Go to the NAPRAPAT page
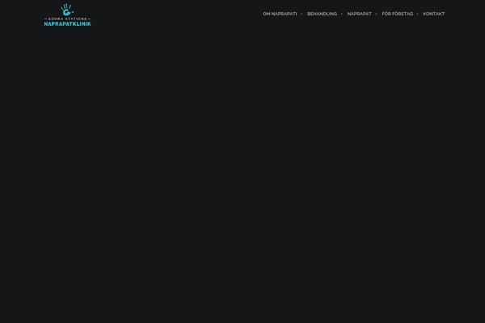This screenshot has width=485, height=323. tap(359, 14)
